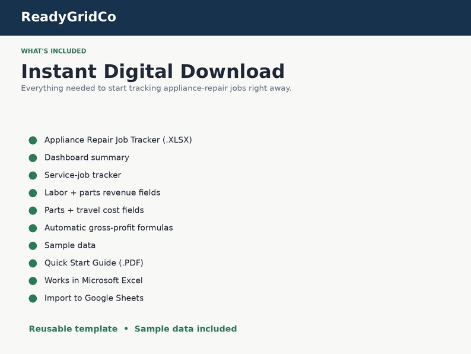The width and height of the screenshot is (471, 354).
Task: Click green bullet beside Appliance Repair Job Tracker
Action: point(33,140)
